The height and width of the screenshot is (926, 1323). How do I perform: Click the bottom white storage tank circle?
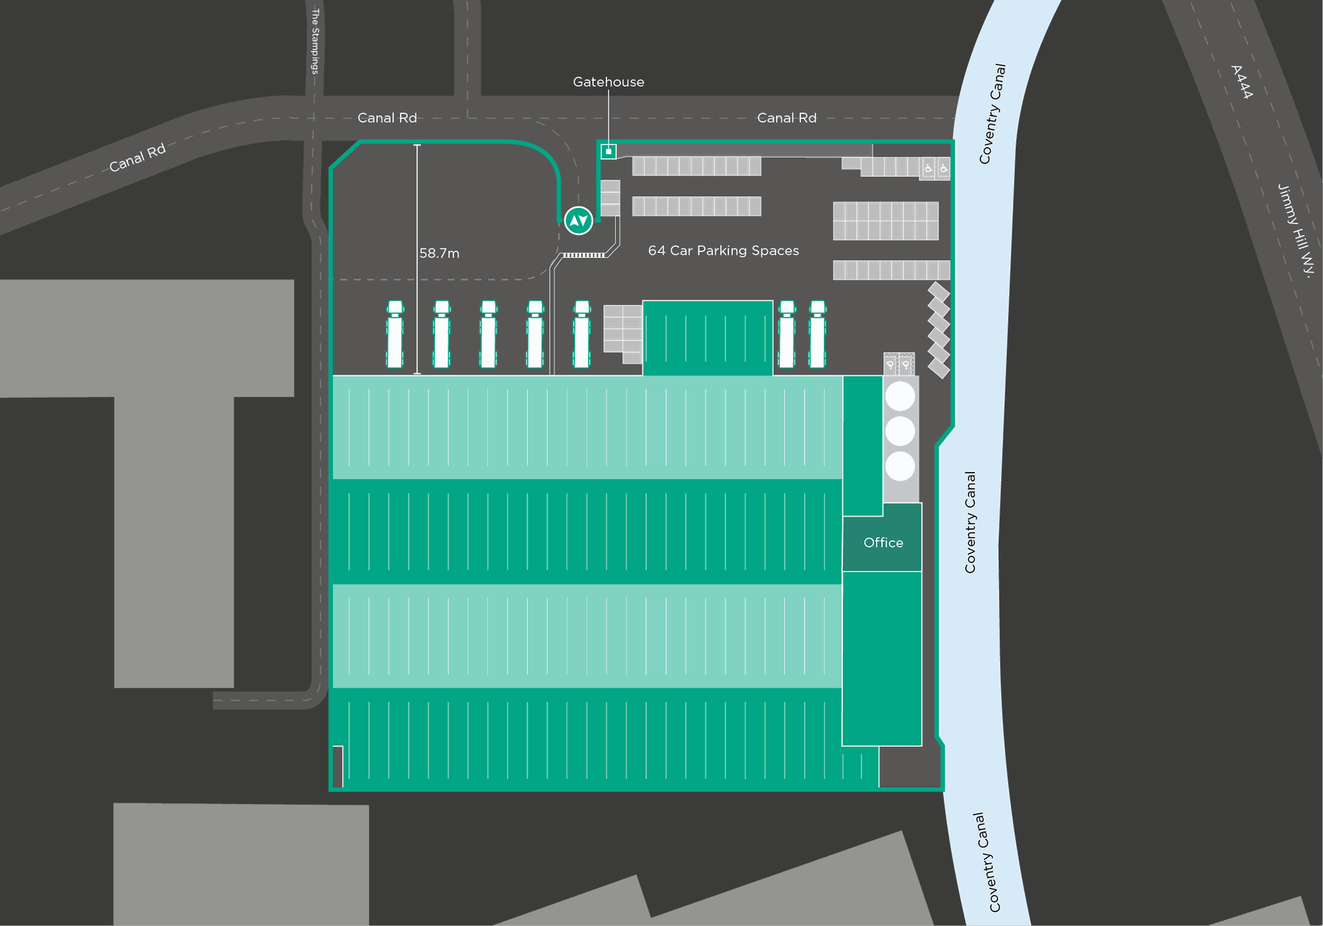[900, 467]
